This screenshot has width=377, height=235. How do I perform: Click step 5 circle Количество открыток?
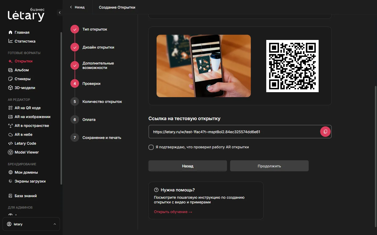coord(75,102)
